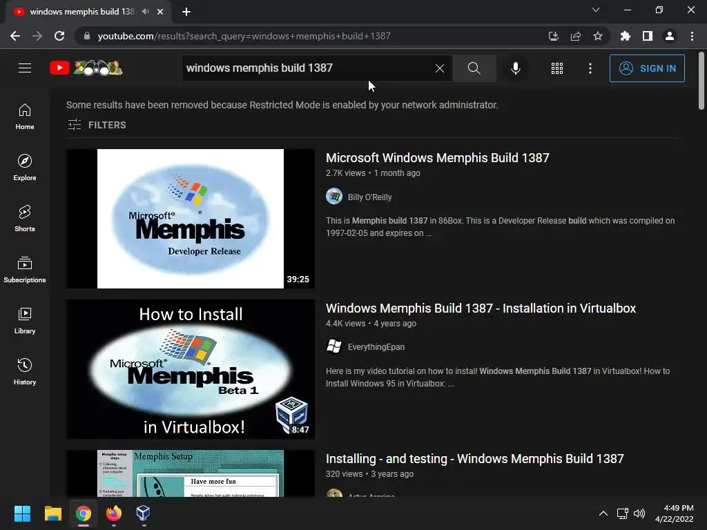Open the YouTube hamburger guide menu

click(x=25, y=68)
